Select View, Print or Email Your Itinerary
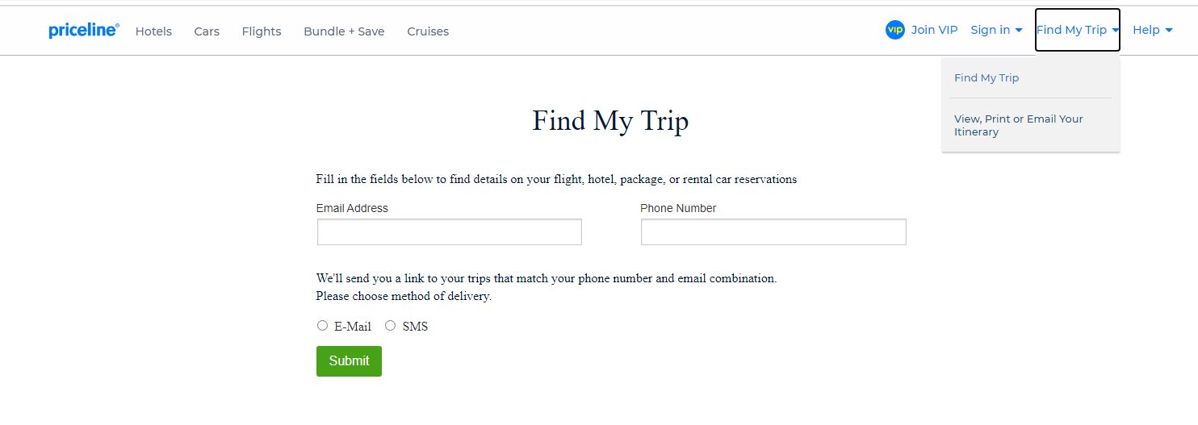This screenshot has height=425, width=1198. coord(1019,125)
